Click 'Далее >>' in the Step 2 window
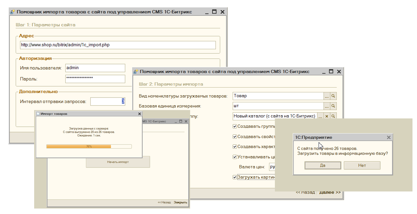This screenshot has width=417, height=214. click(330, 192)
